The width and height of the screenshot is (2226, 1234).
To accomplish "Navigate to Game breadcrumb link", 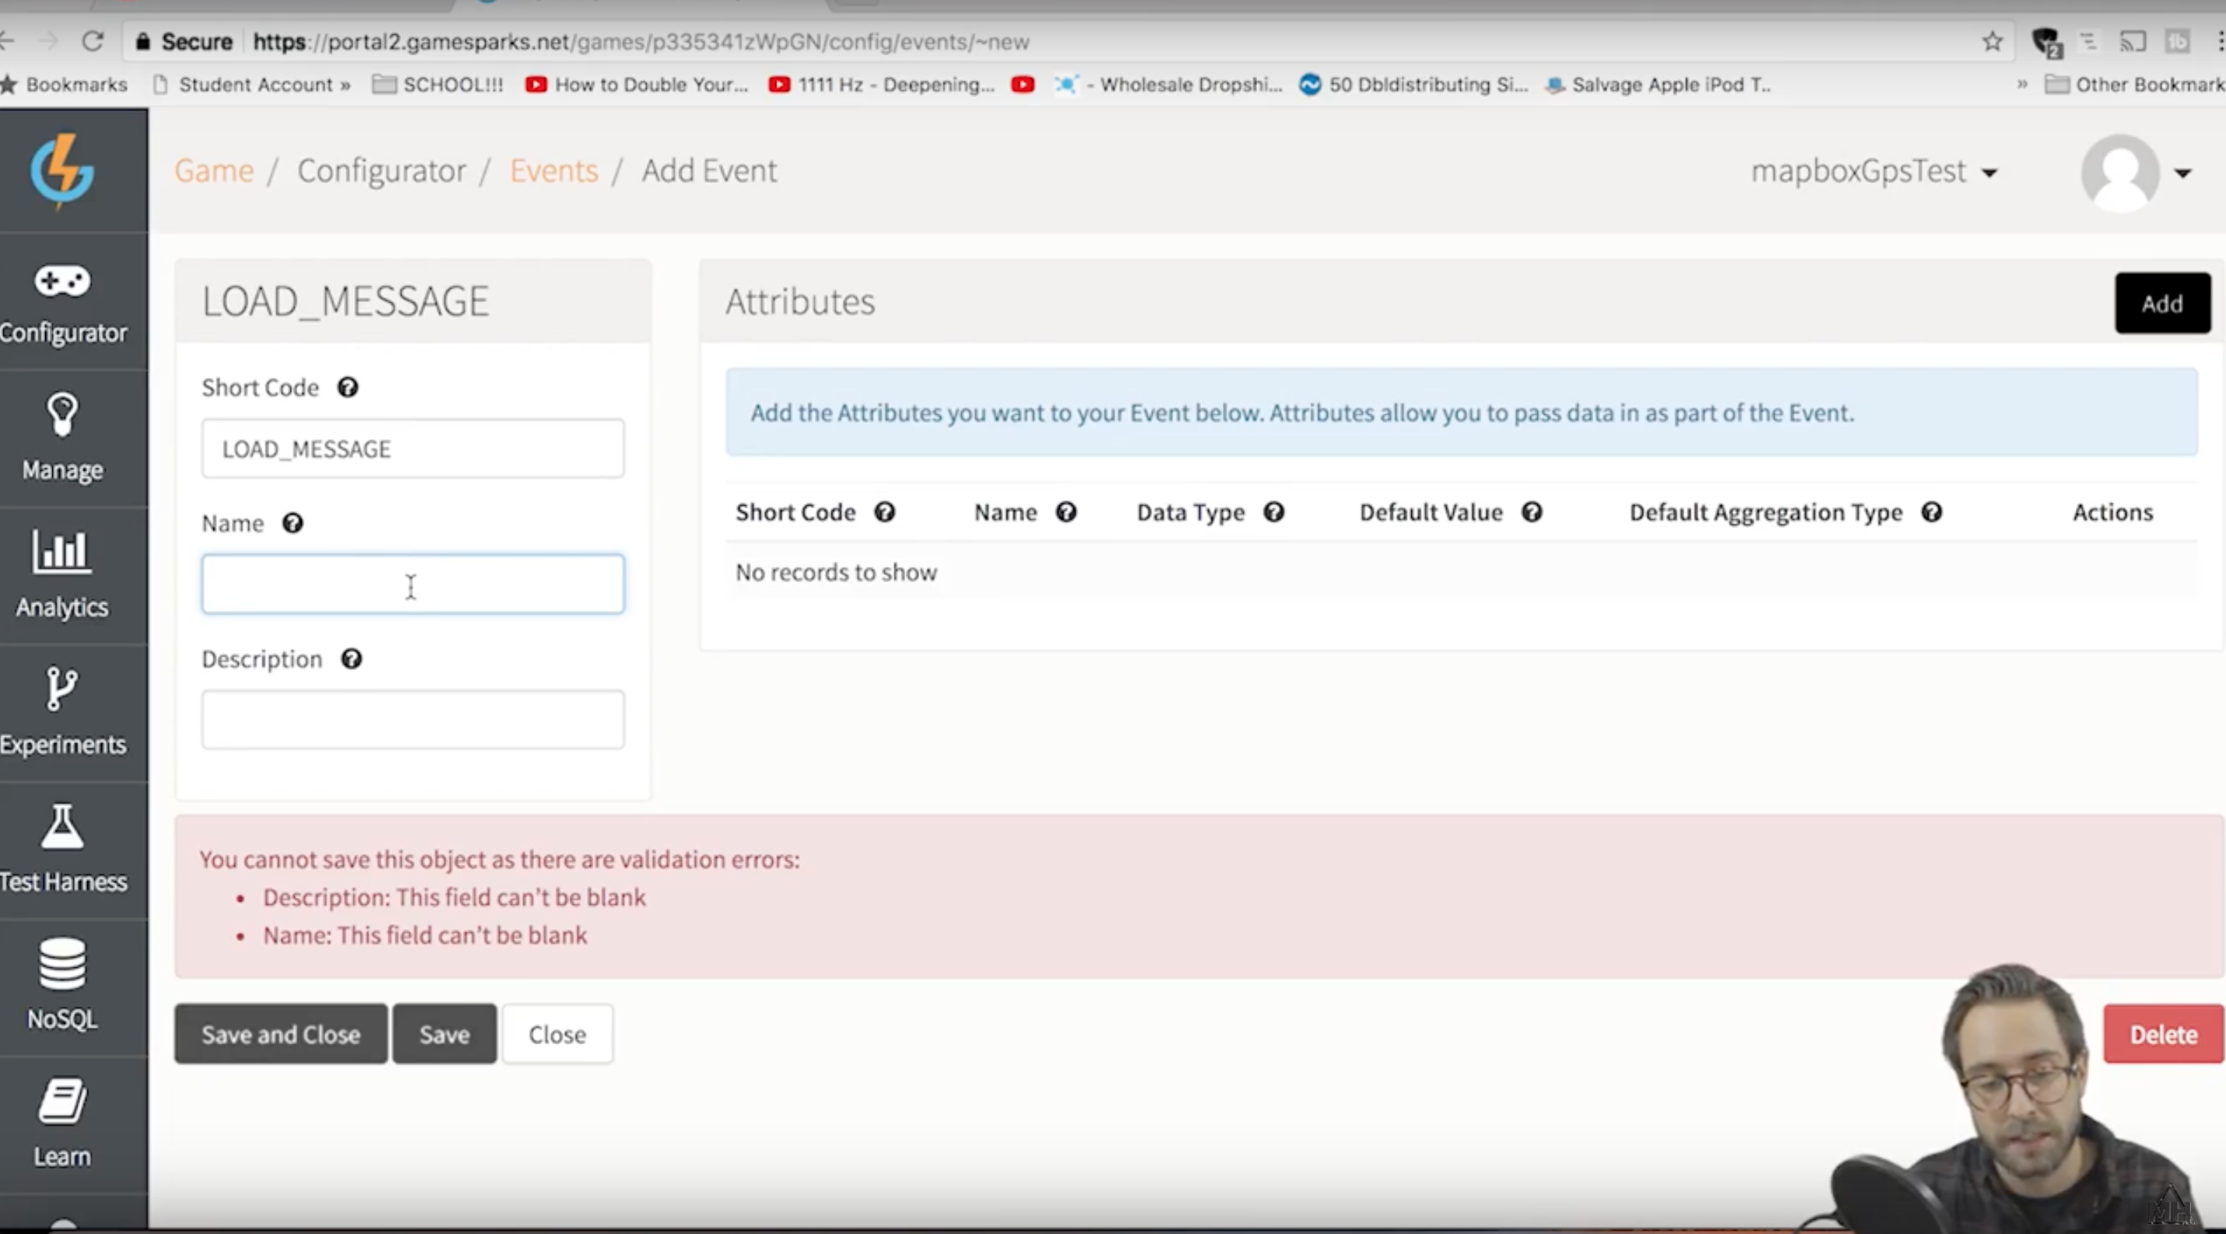I will tap(214, 169).
